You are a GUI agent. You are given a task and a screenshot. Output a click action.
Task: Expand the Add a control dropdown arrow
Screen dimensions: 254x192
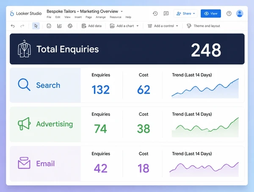pos(177,26)
